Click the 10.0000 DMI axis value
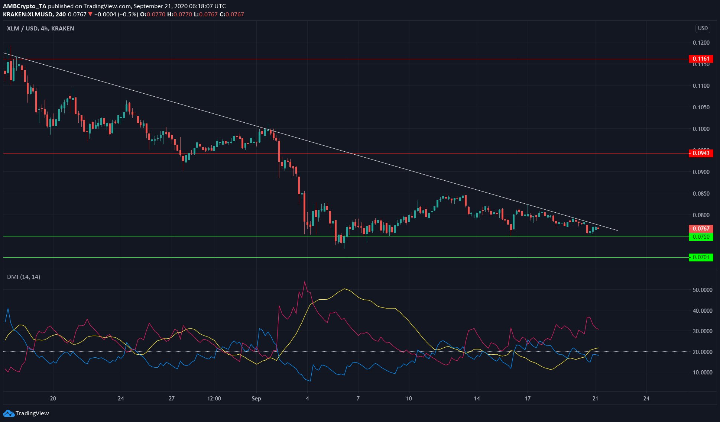The image size is (720, 422). [x=702, y=373]
